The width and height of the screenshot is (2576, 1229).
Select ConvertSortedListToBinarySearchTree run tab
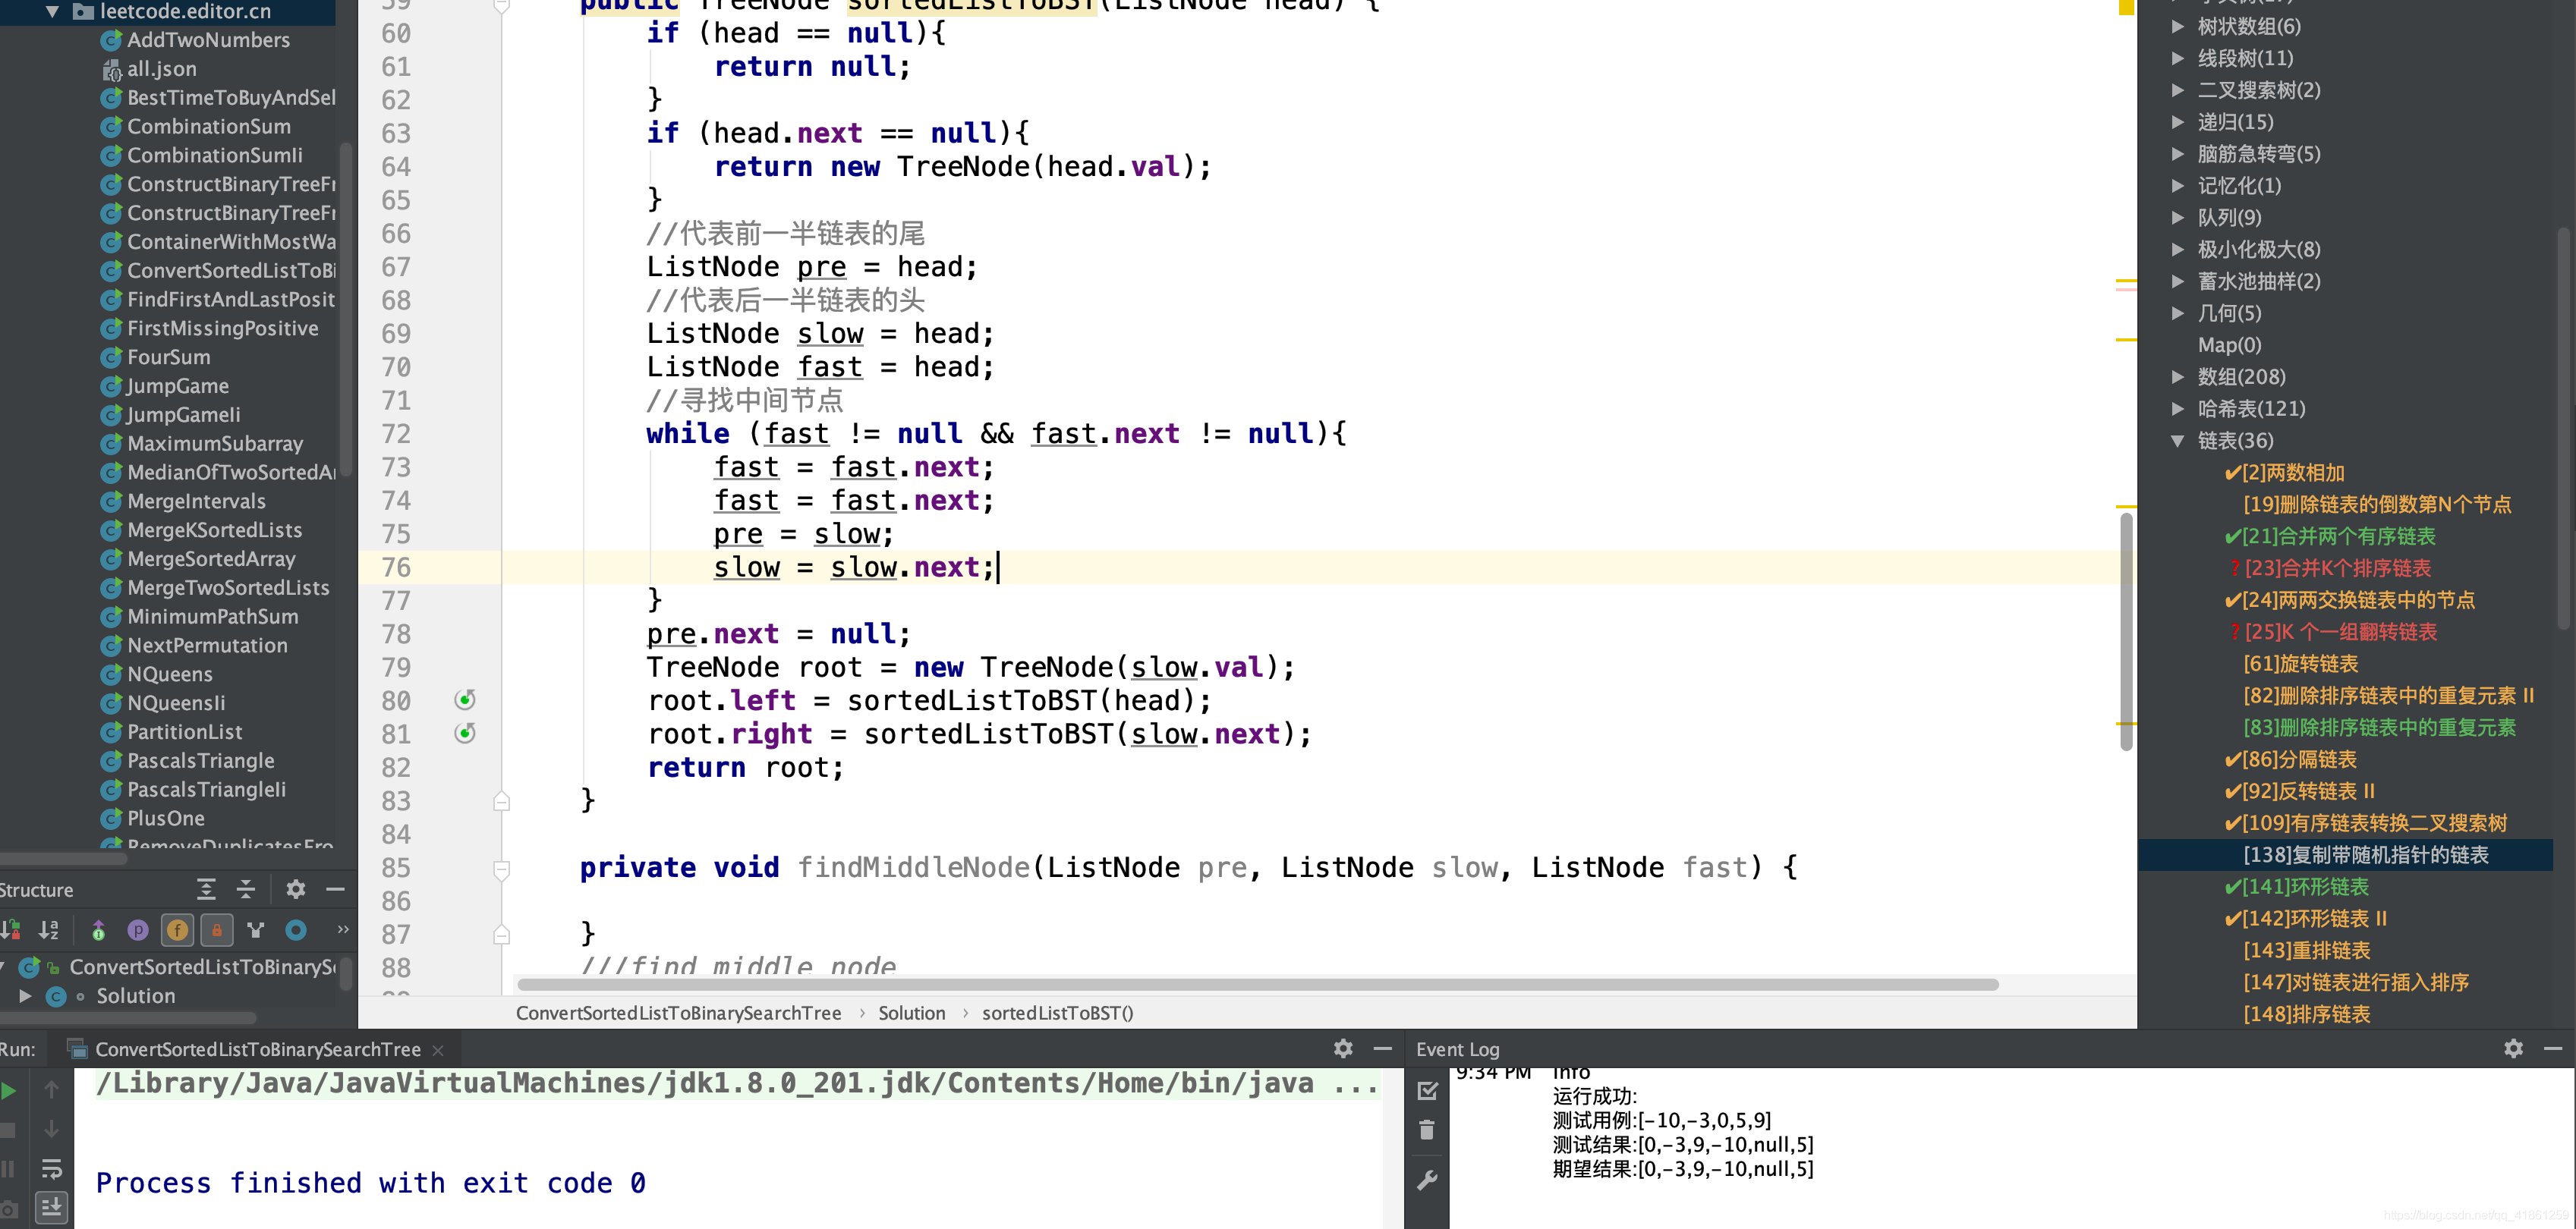pyautogui.click(x=257, y=1049)
